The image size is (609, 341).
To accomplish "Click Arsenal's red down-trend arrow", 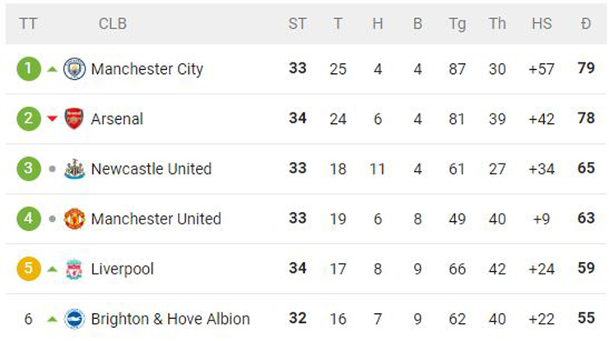I will coord(53,119).
